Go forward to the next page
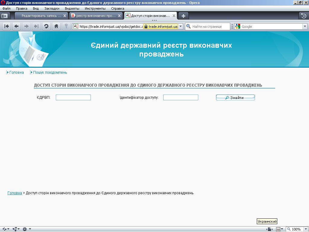This screenshot has width=309, height=232. 27,26
